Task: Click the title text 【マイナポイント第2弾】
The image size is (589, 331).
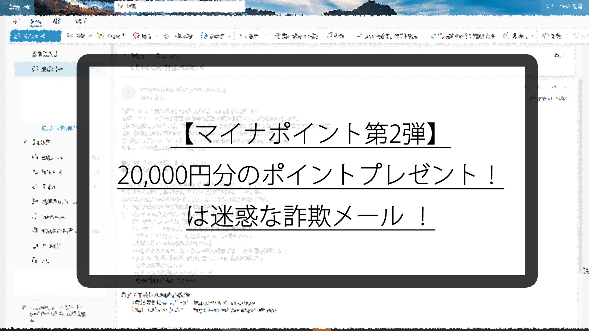Action: [x=311, y=134]
